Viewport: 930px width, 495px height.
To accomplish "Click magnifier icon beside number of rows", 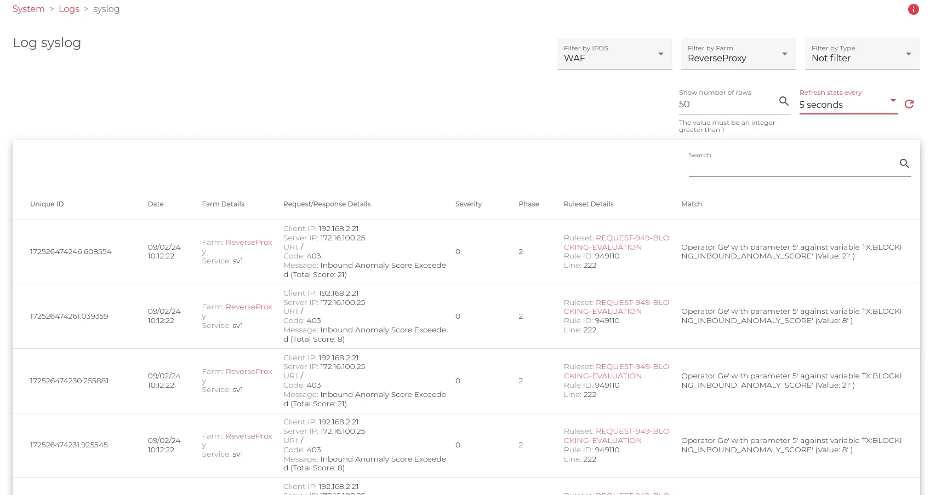I will 784,101.
